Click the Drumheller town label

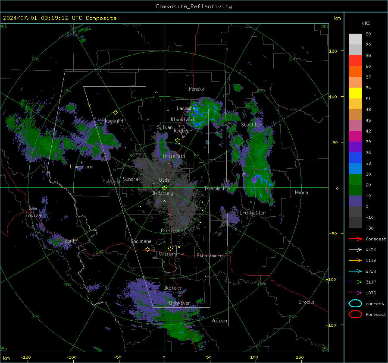(253, 213)
